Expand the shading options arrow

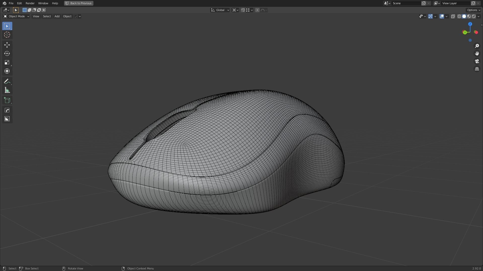coord(478,16)
